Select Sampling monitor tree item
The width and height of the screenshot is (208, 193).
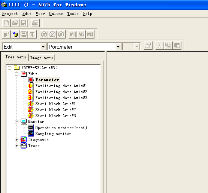tap(53, 134)
